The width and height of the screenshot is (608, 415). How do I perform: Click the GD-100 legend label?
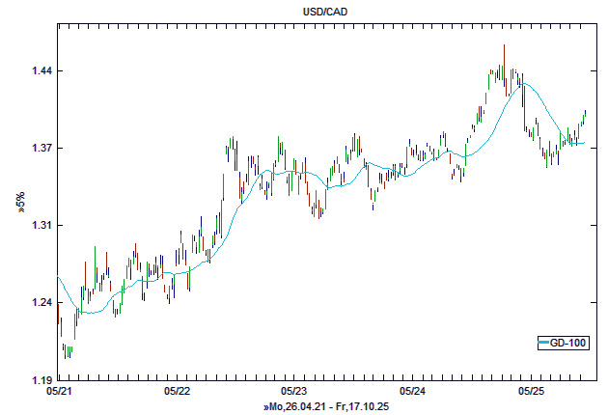coord(565,343)
